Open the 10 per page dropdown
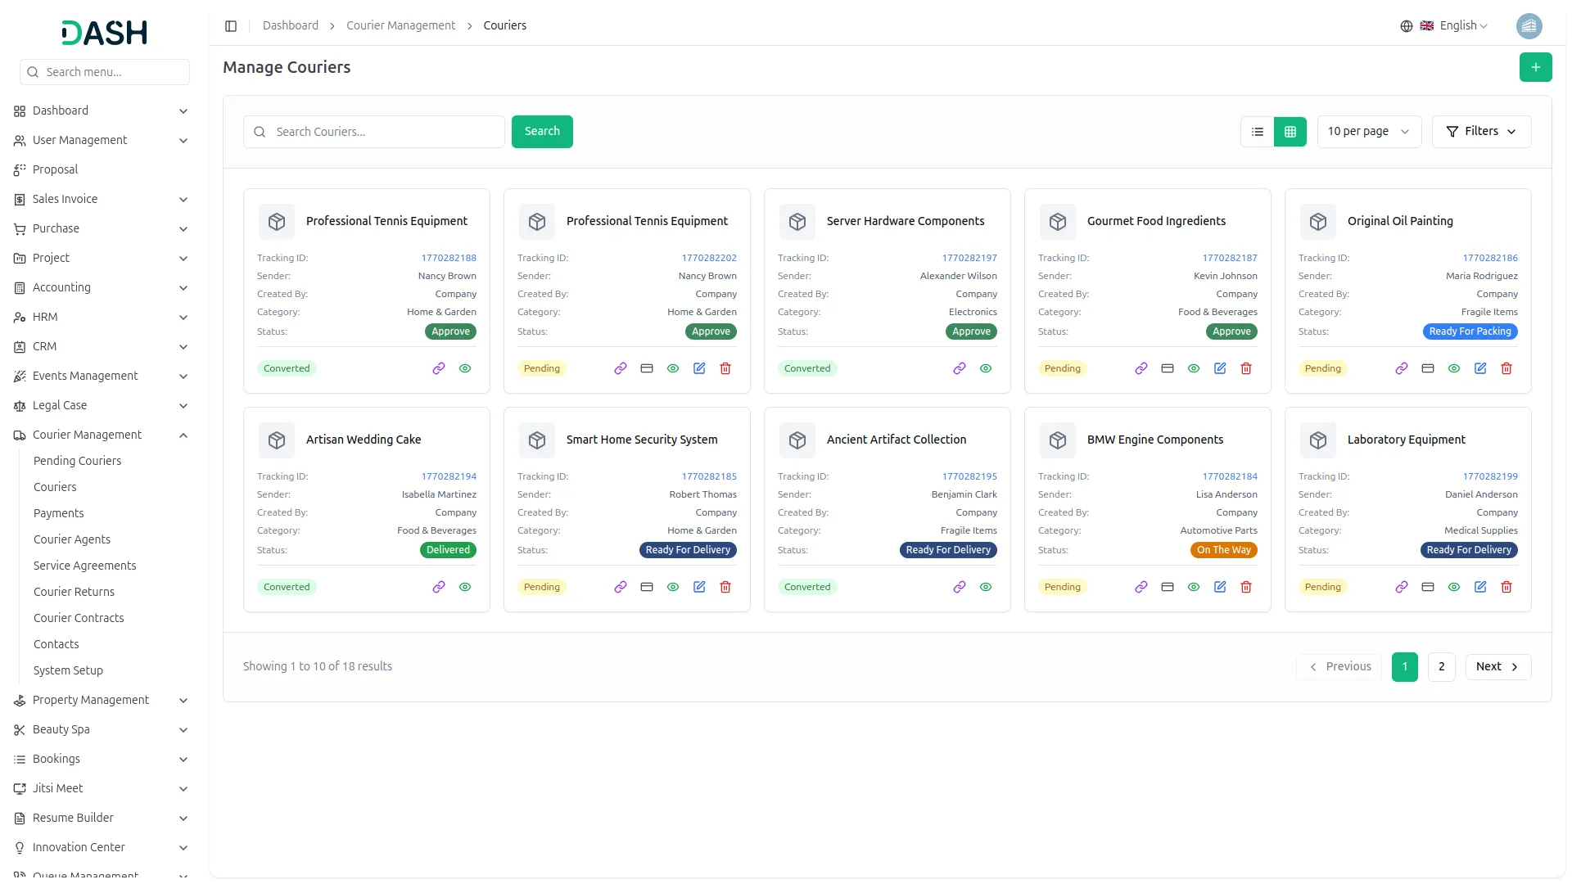Image resolution: width=1572 pixels, height=884 pixels. tap(1368, 132)
